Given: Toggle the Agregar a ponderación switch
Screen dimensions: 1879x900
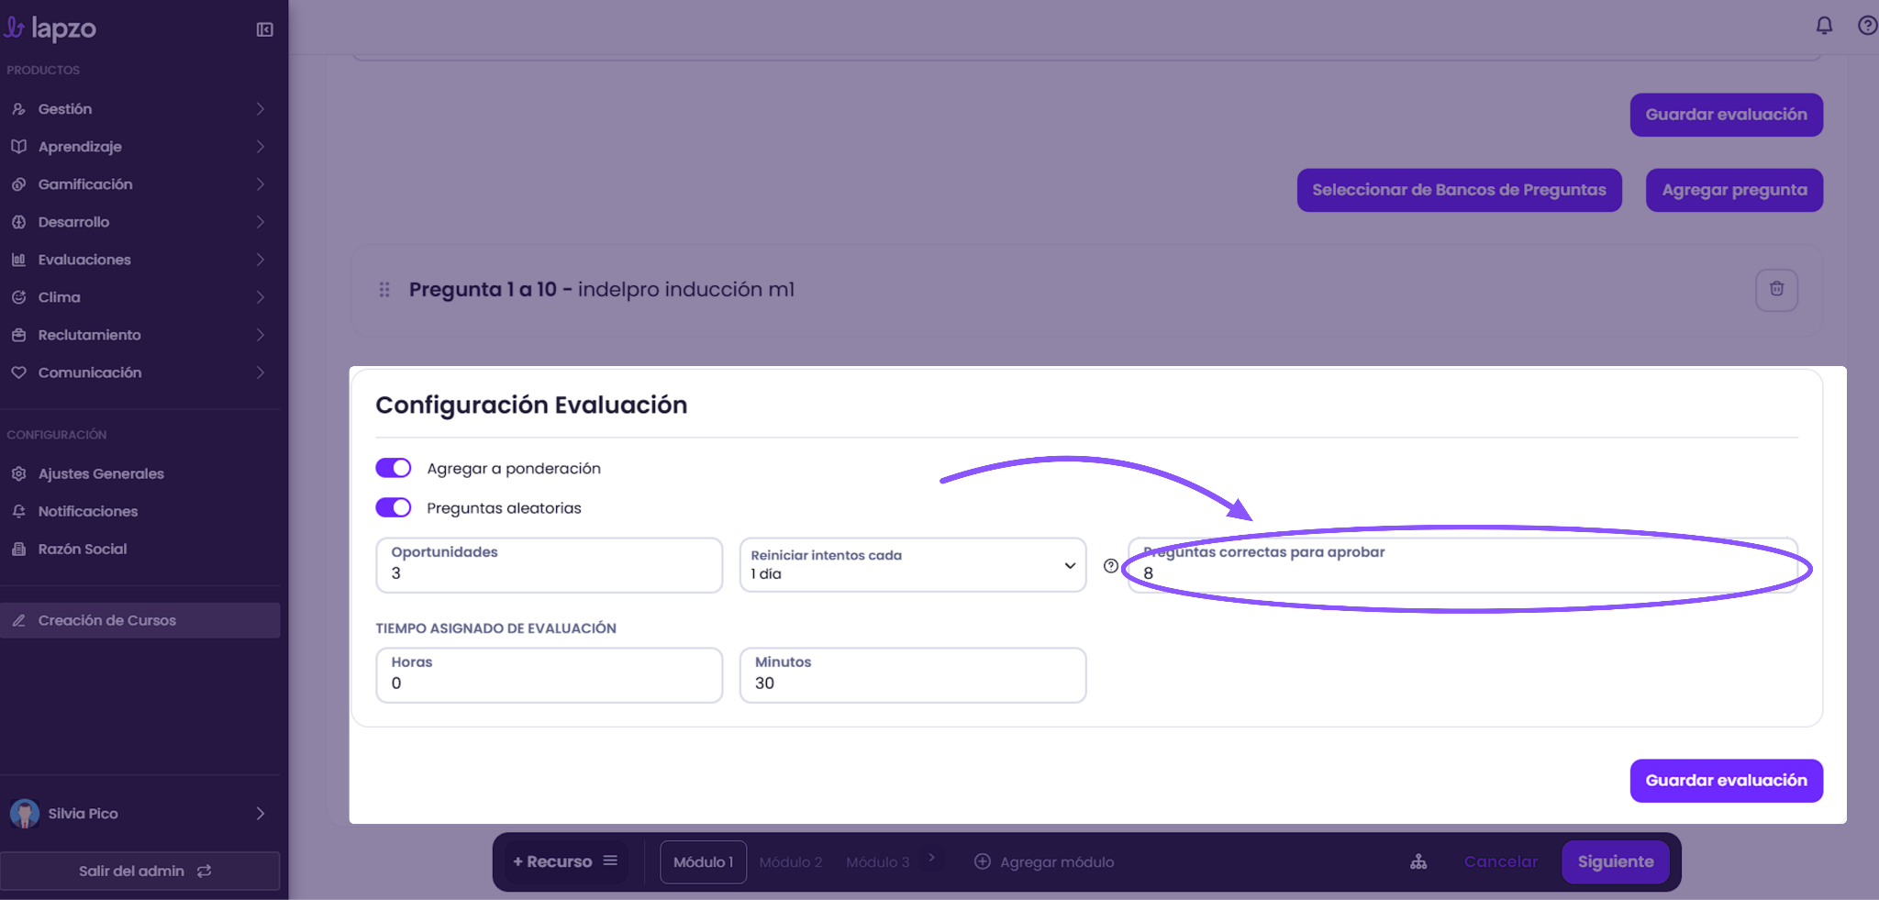Looking at the screenshot, I should pyautogui.click(x=394, y=468).
